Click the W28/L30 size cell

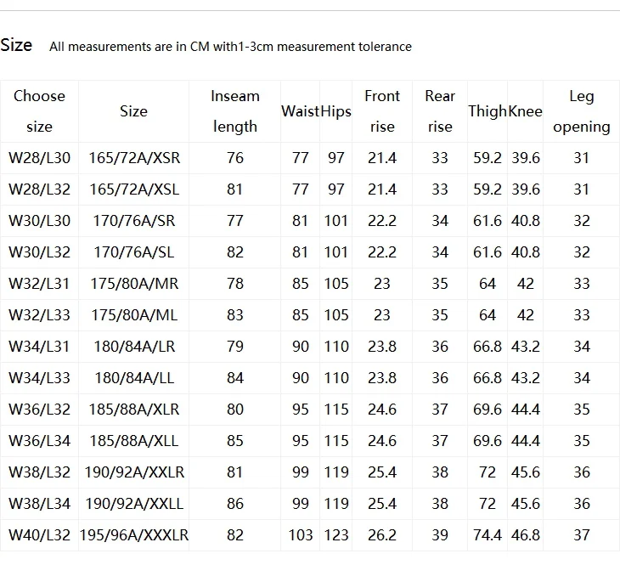point(40,158)
